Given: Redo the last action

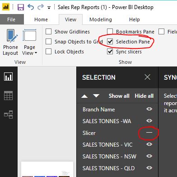Looking at the screenshot, I should [x=41, y=7].
